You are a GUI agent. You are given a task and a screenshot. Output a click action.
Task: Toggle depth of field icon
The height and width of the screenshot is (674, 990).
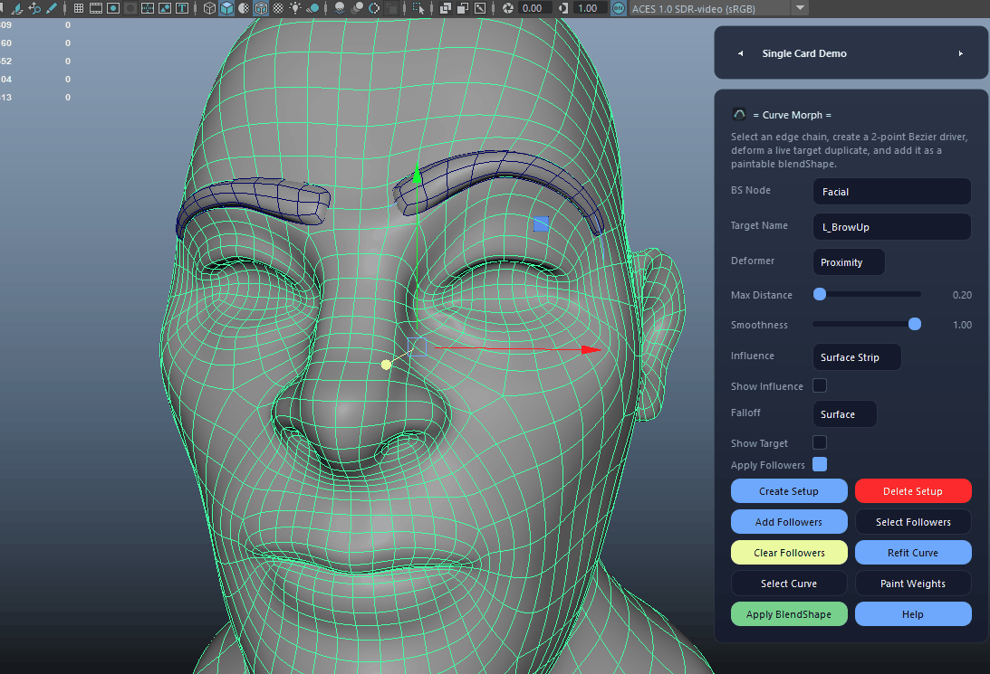pos(390,9)
